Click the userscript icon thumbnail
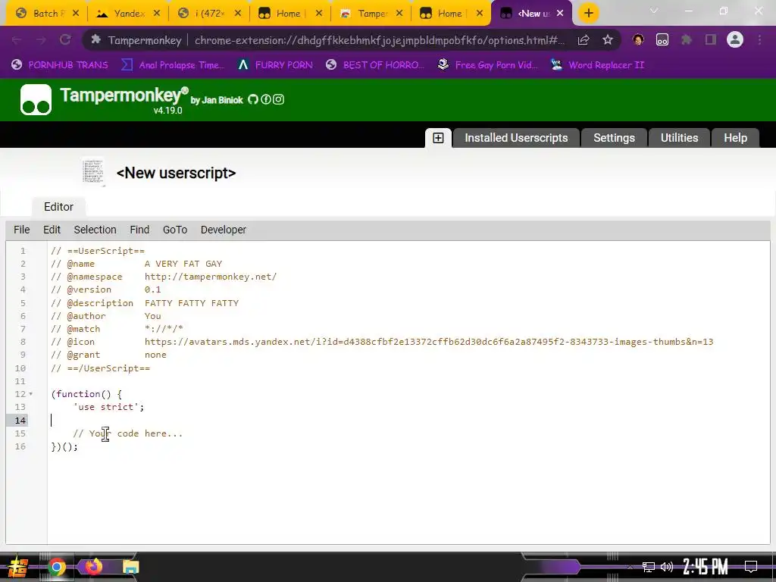The width and height of the screenshot is (776, 582). point(93,172)
